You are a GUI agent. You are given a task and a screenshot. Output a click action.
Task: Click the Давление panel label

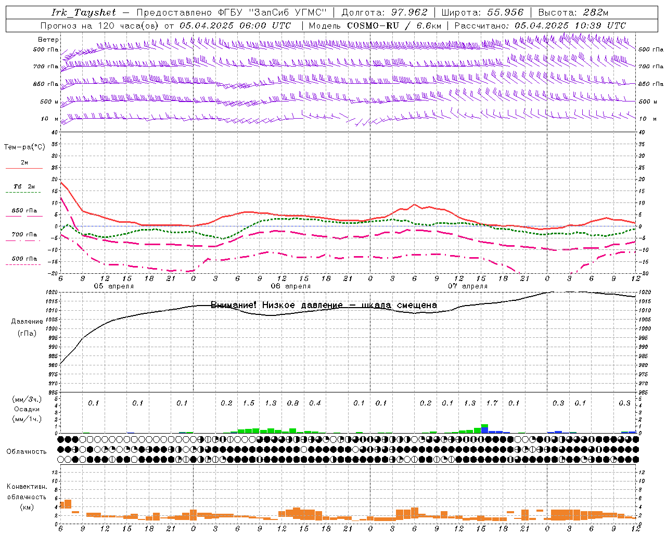click(27, 322)
